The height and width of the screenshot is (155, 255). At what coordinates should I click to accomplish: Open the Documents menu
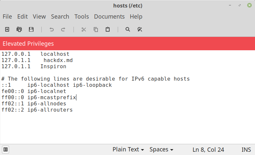pyautogui.click(x=109, y=16)
